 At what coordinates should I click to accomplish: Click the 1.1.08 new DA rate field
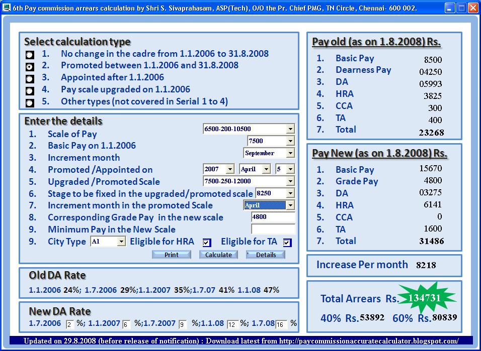pos(233,324)
